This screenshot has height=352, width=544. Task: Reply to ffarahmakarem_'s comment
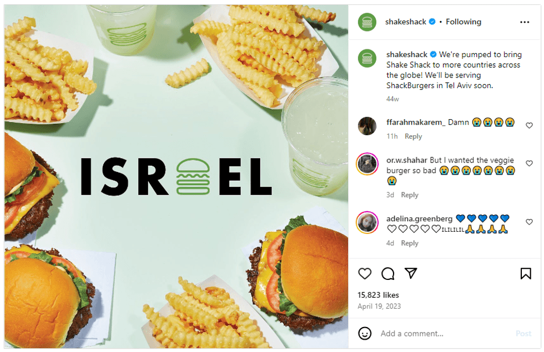413,136
